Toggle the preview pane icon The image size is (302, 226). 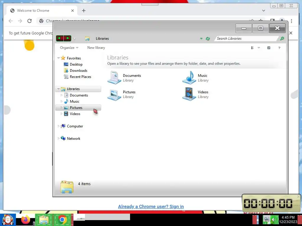(x=269, y=48)
